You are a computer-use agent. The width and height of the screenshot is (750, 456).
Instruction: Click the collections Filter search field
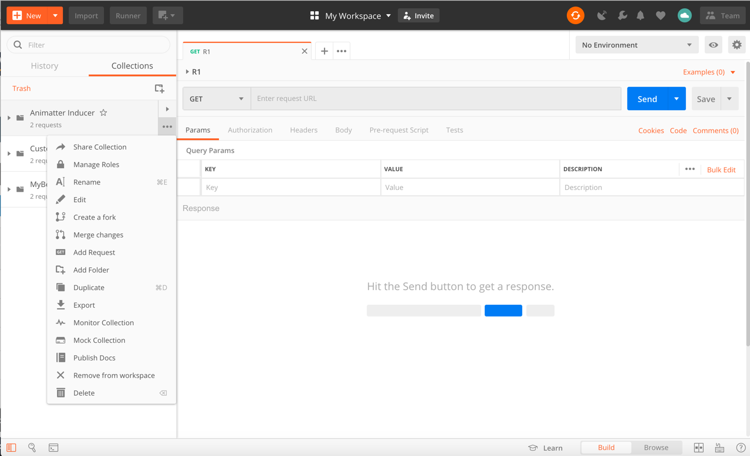pyautogui.click(x=89, y=45)
